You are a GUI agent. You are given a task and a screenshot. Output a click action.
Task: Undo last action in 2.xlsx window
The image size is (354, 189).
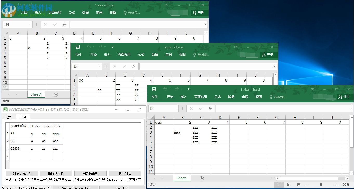(x=89, y=47)
